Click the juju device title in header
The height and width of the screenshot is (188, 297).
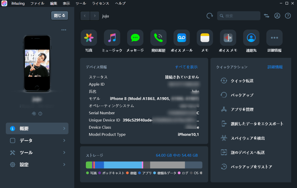pyautogui.click(x=106, y=16)
